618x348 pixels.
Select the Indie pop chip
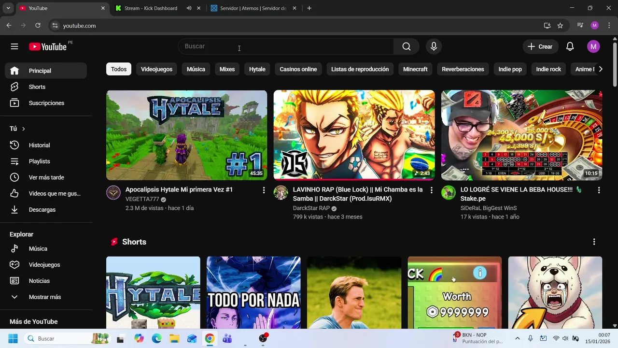510,69
